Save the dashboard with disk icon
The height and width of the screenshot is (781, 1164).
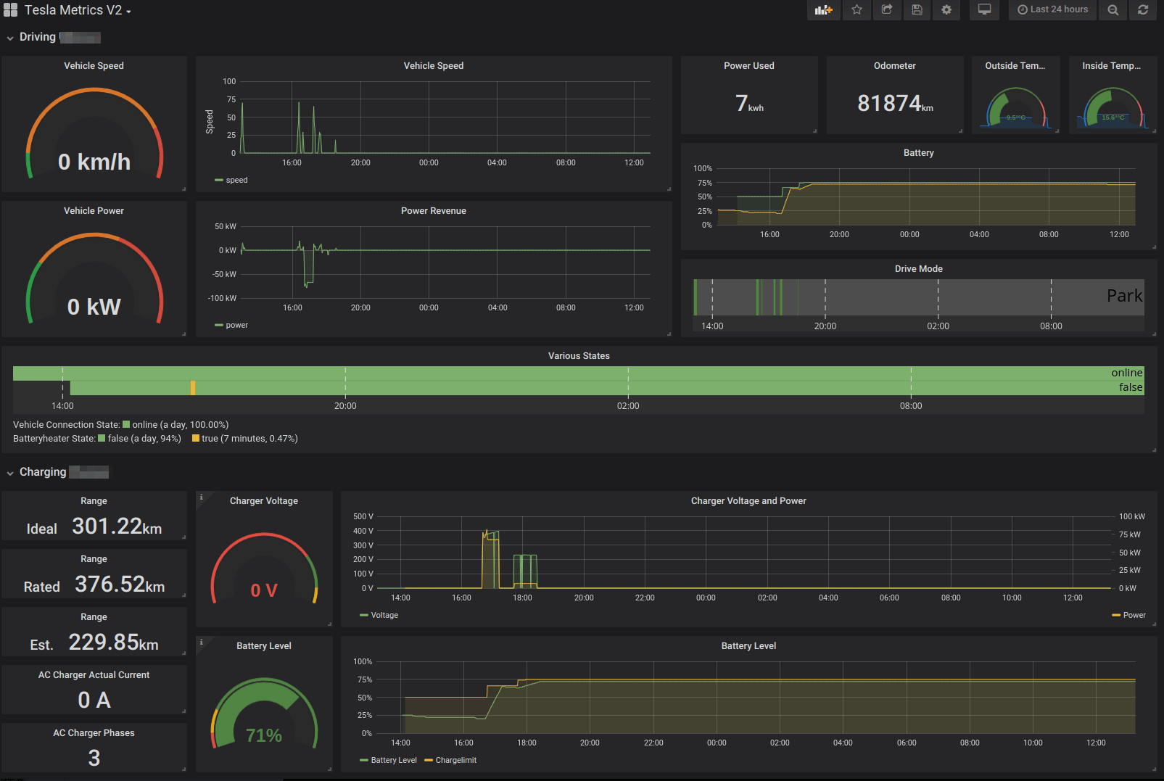[917, 9]
